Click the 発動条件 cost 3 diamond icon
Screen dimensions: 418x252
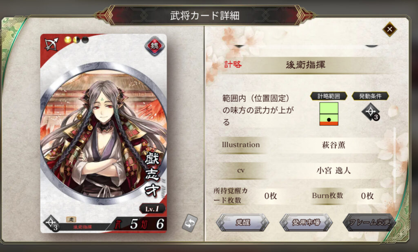click(x=371, y=112)
